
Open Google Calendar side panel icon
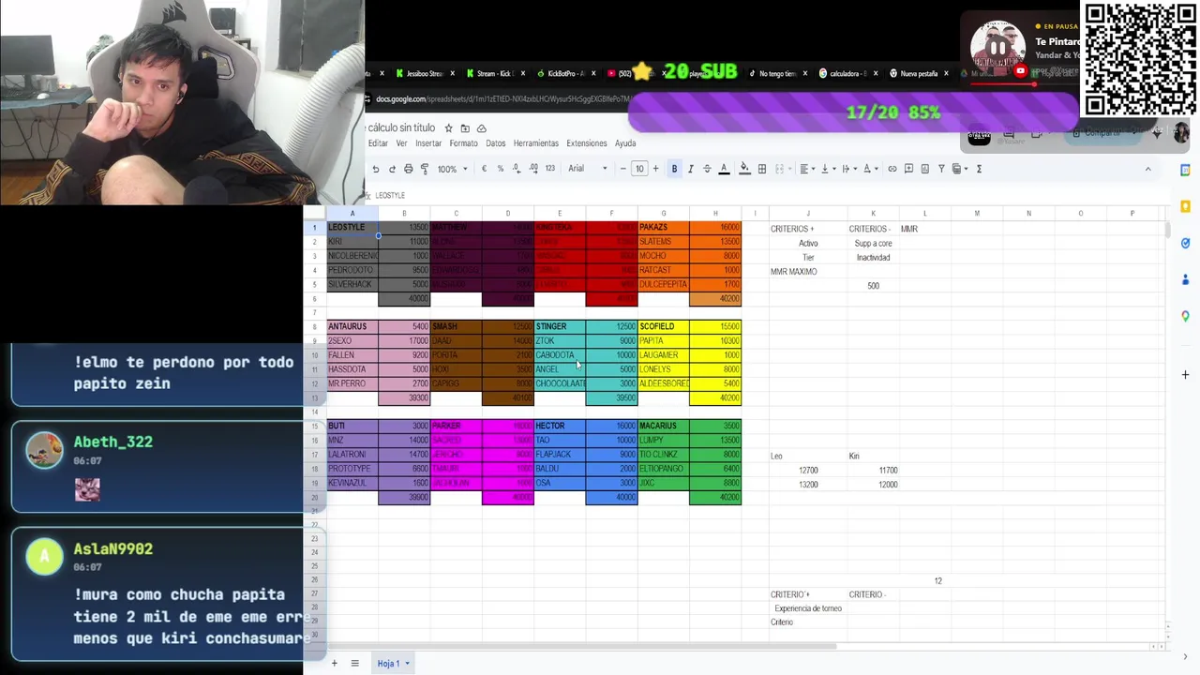click(1185, 170)
